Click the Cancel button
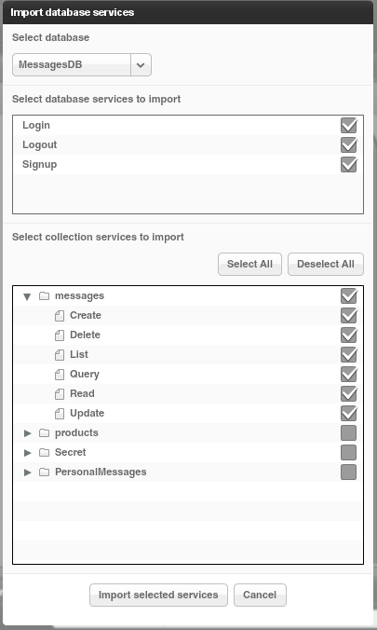This screenshot has width=377, height=630. (x=260, y=595)
